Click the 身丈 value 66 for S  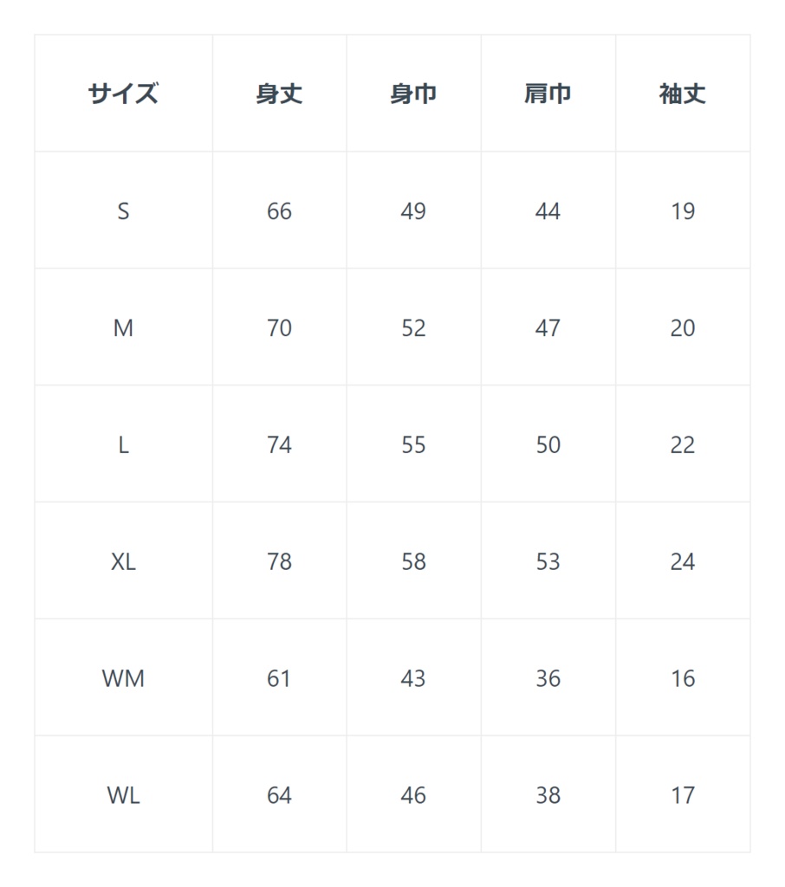pos(279,211)
